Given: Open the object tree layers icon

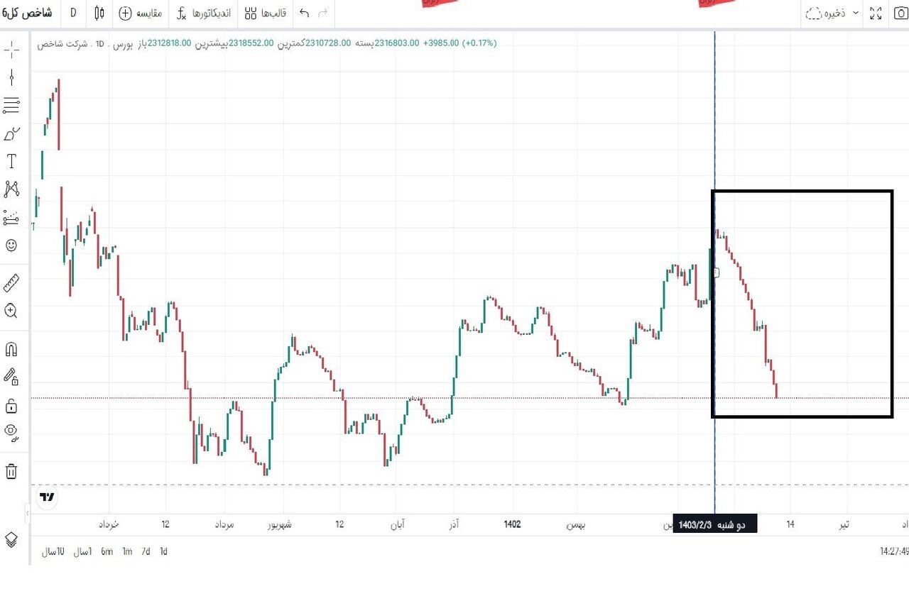Looking at the screenshot, I should [x=11, y=539].
